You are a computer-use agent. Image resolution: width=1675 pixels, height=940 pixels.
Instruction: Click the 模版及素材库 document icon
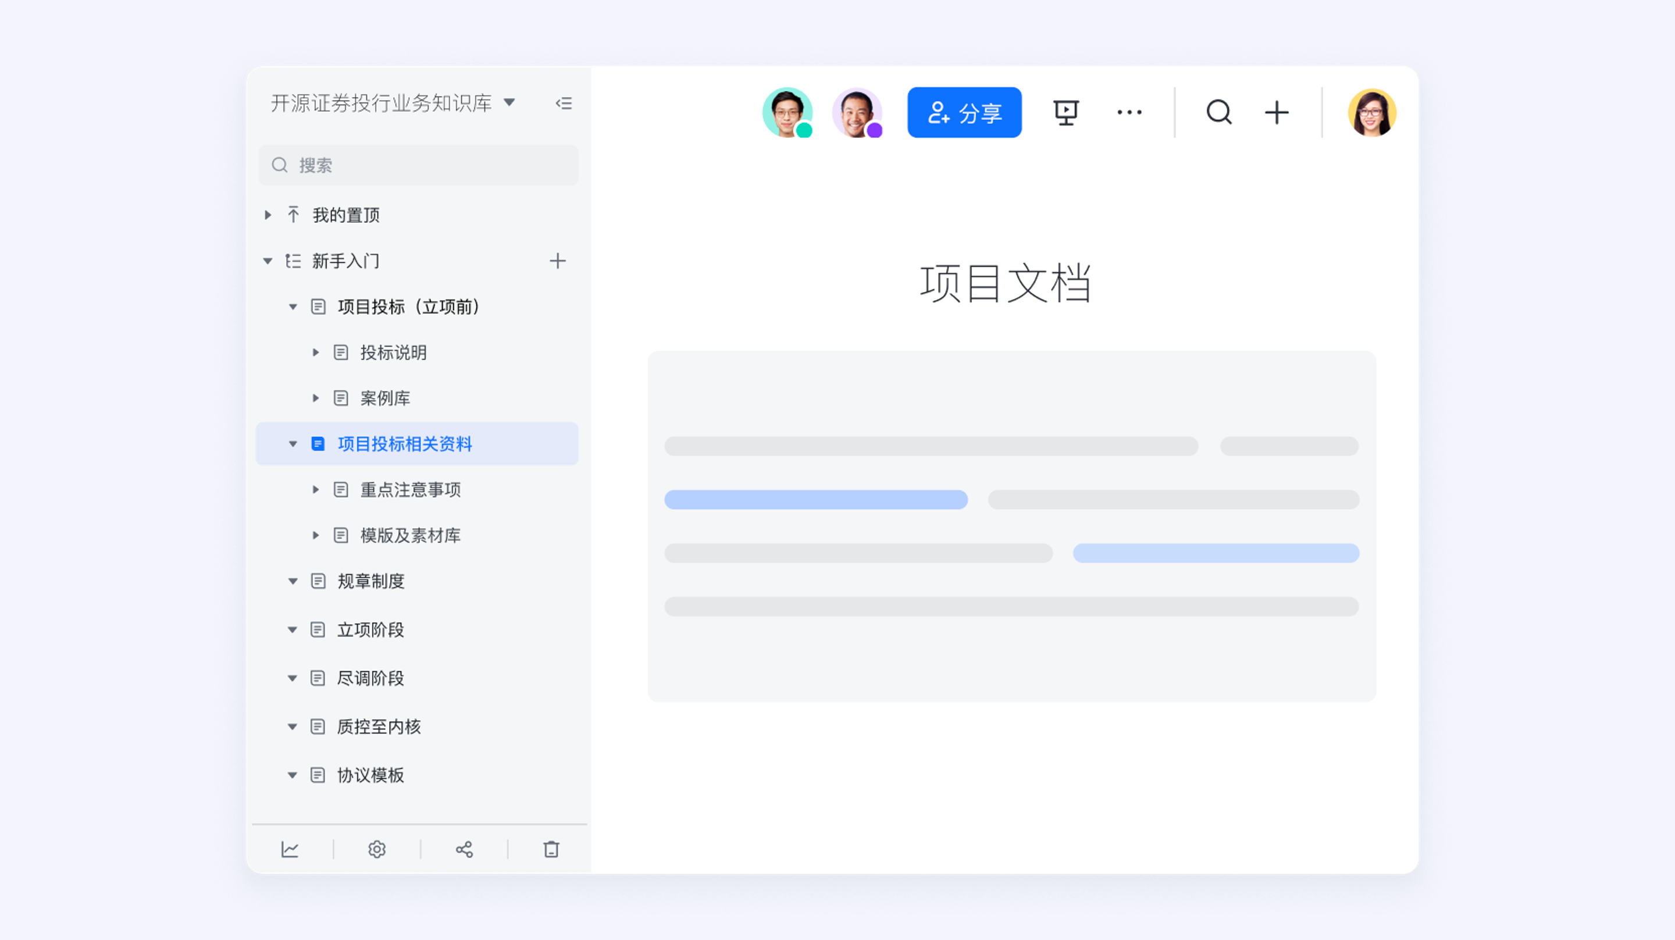click(x=341, y=535)
